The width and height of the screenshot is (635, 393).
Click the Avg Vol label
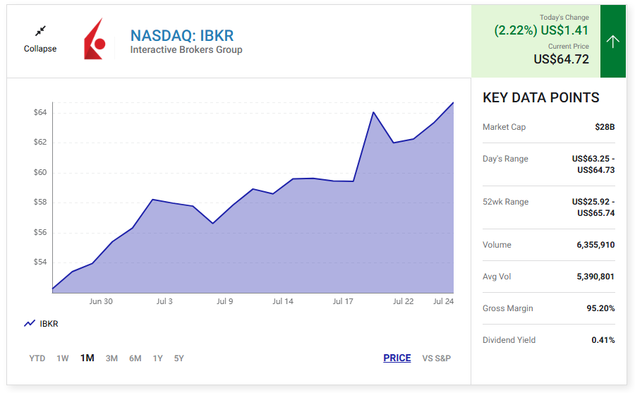497,277
